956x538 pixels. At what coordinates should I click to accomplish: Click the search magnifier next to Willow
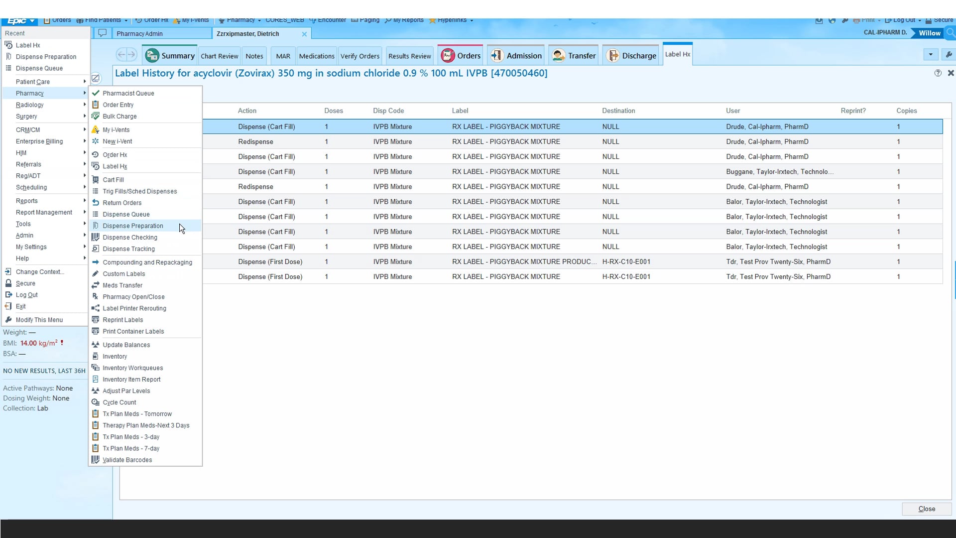tap(951, 33)
